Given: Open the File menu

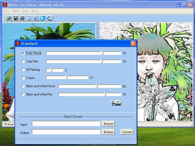Looking at the screenshot, I should coord(7,11).
